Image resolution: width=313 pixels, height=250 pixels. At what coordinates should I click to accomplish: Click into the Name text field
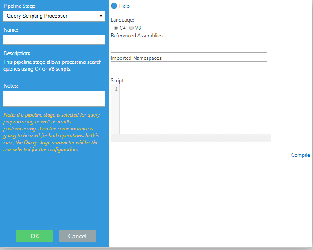[54, 39]
